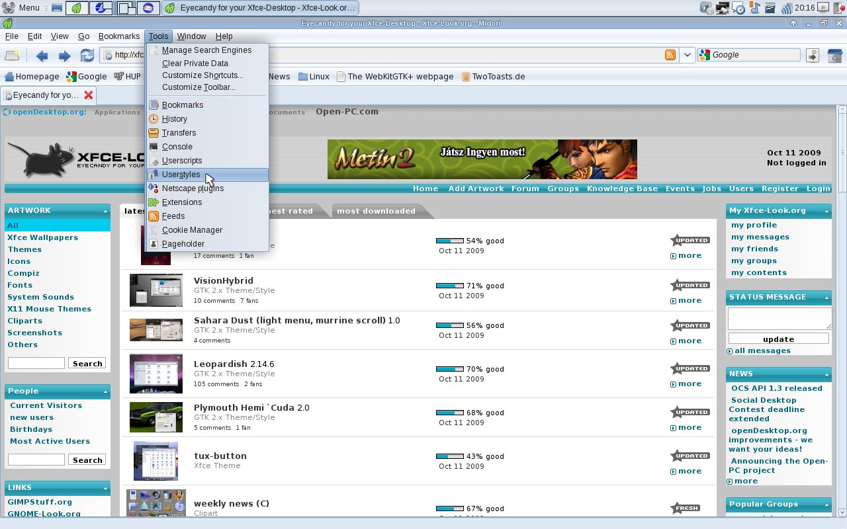Go back with the left arrow icon
847x529 pixels.
(42, 56)
